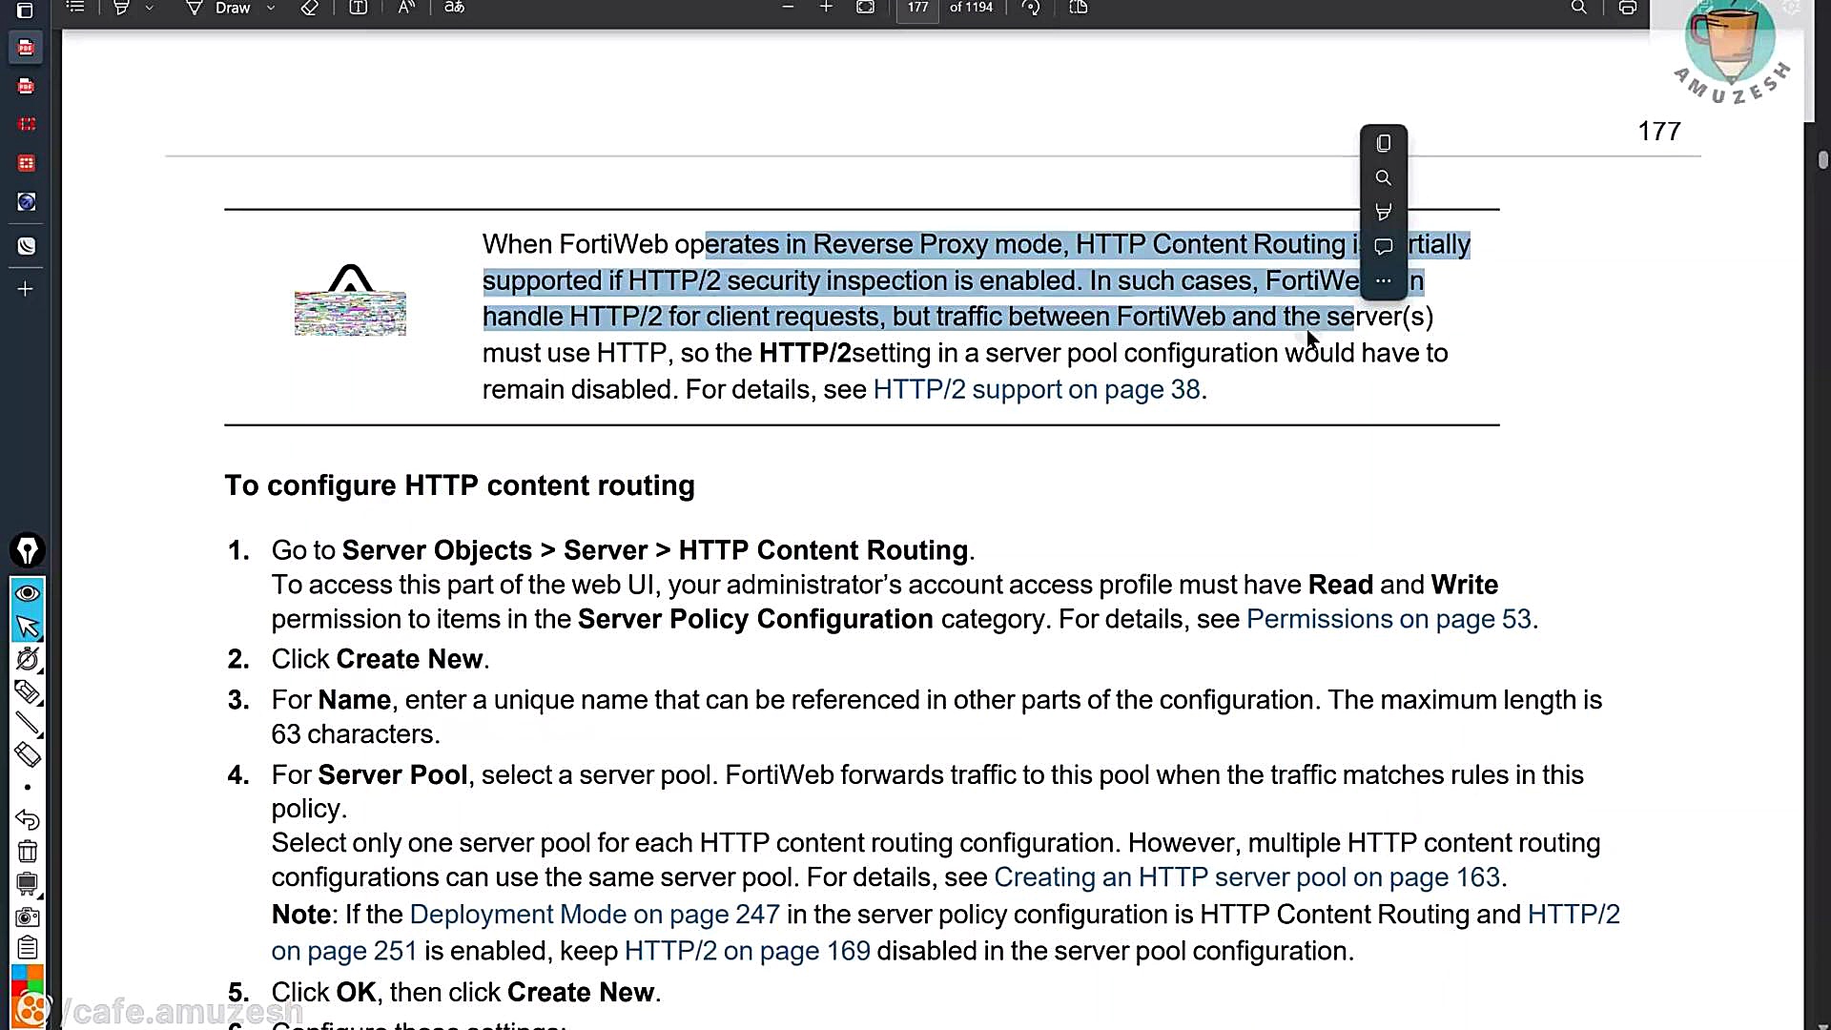Open the Find search icon in PDF toolbar
The width and height of the screenshot is (1831, 1030).
(x=1579, y=8)
